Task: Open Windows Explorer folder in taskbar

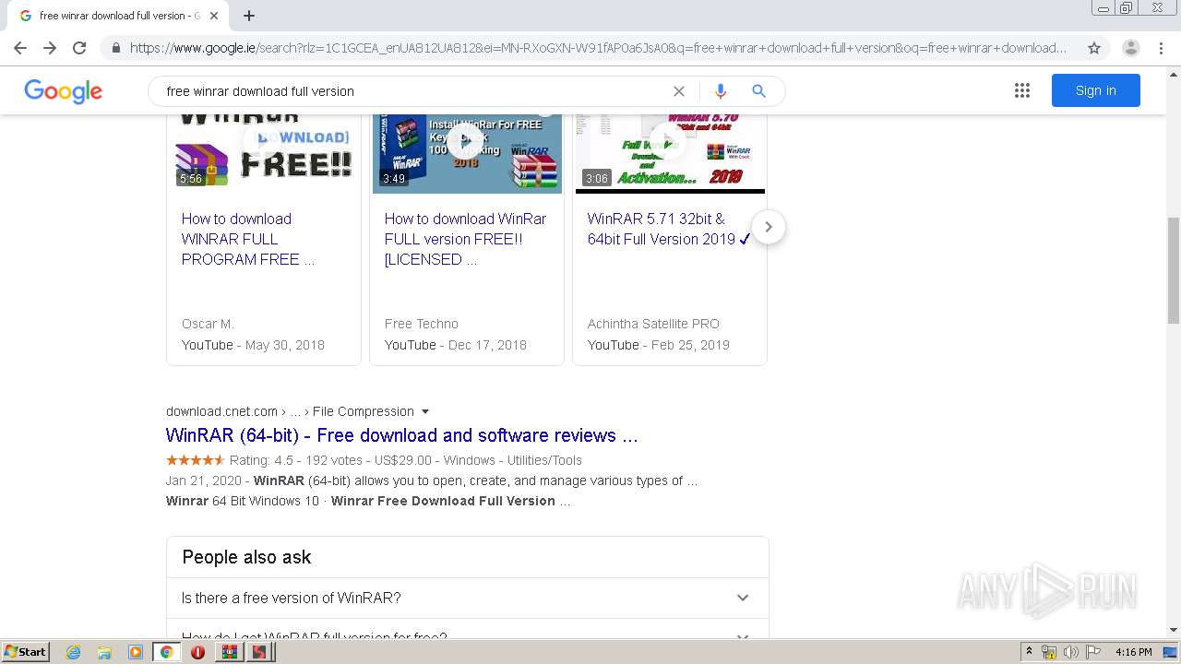Action: [104, 652]
